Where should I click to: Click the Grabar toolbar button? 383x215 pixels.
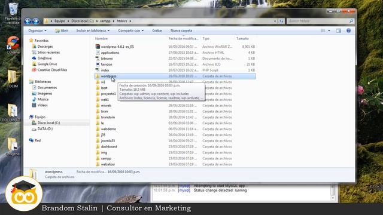tap(157, 30)
